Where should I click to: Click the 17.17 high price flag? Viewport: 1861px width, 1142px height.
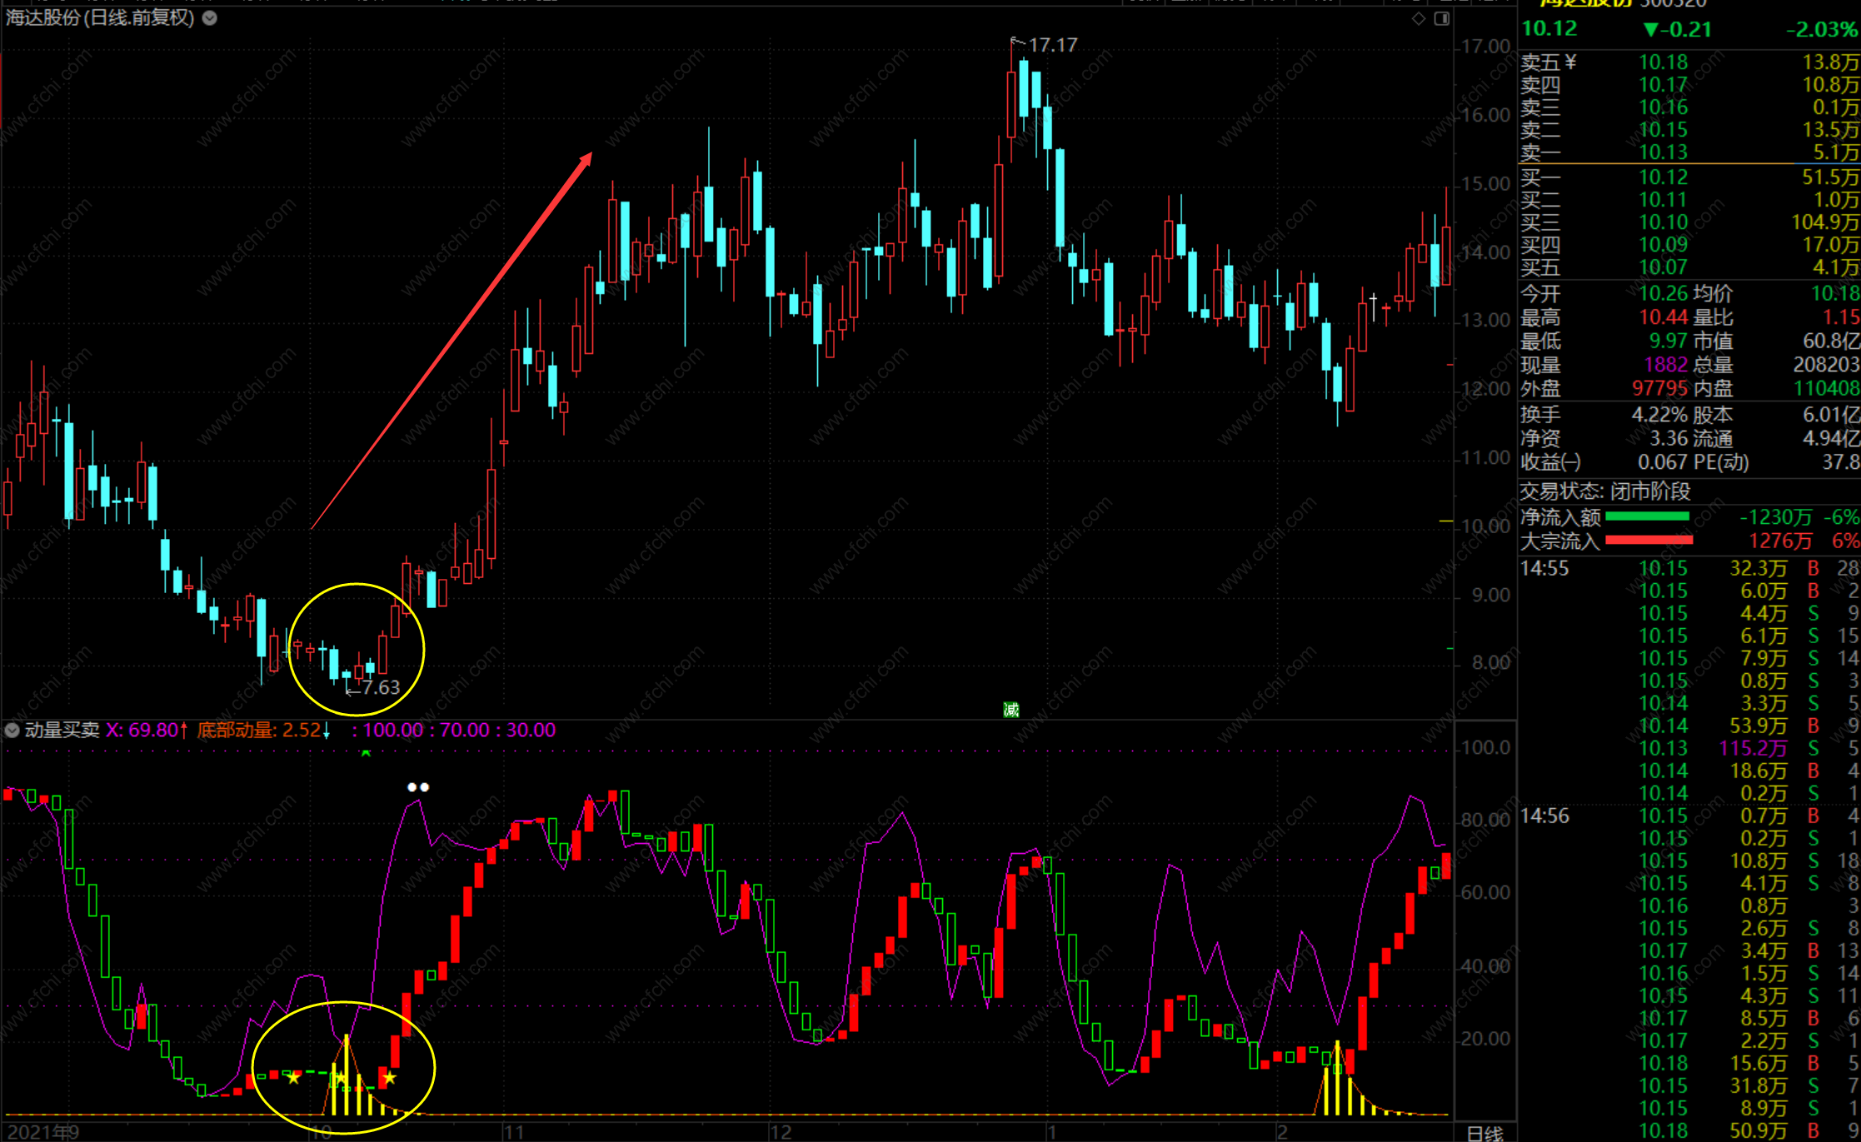tap(1051, 45)
